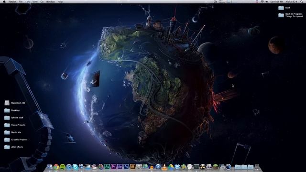Open the View menu
The image size is (306, 172).
click(x=35, y=1)
